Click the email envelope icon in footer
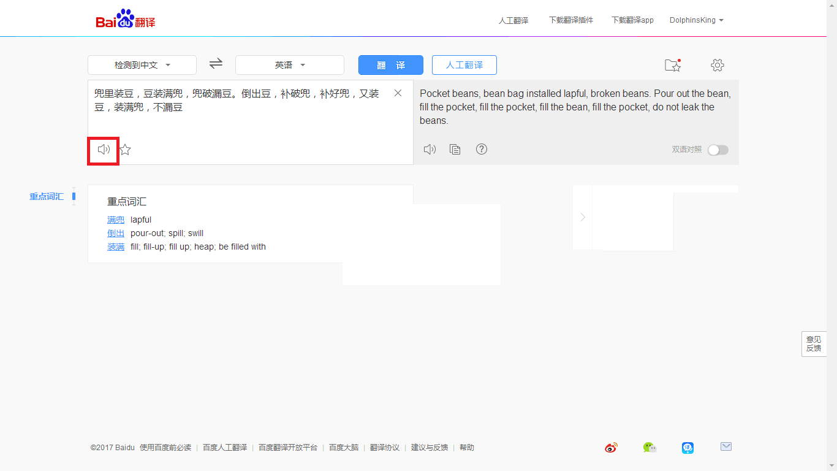 point(726,447)
